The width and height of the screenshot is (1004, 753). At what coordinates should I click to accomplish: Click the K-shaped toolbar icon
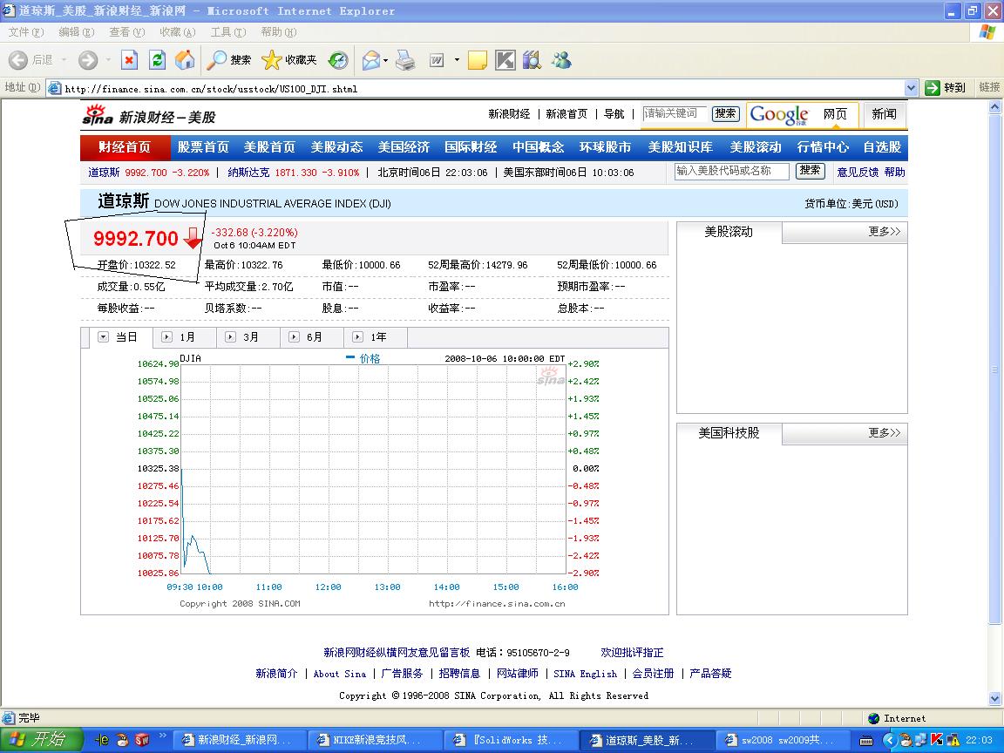point(505,60)
